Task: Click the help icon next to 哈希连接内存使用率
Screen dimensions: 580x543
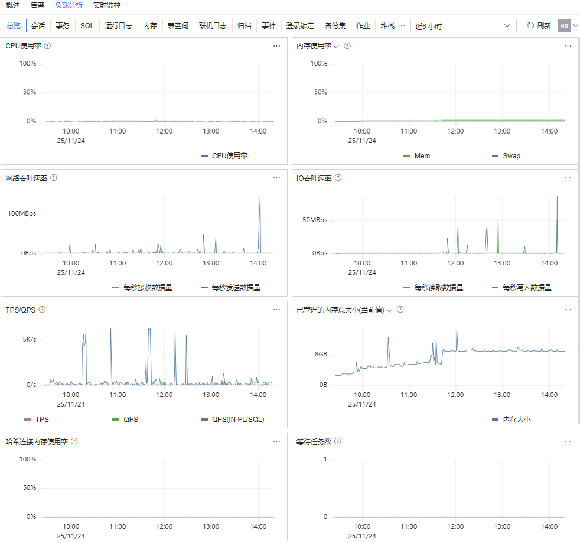Action: click(x=74, y=441)
